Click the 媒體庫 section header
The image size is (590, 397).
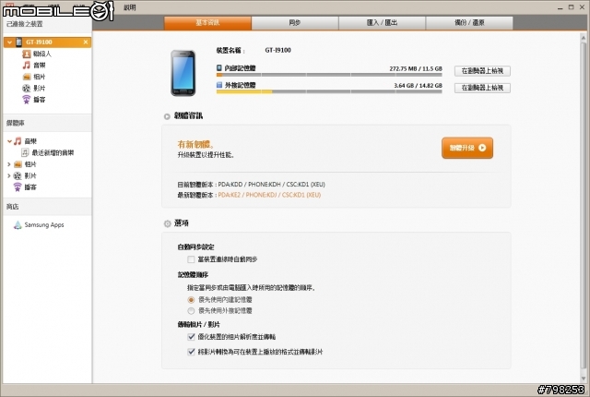point(16,123)
